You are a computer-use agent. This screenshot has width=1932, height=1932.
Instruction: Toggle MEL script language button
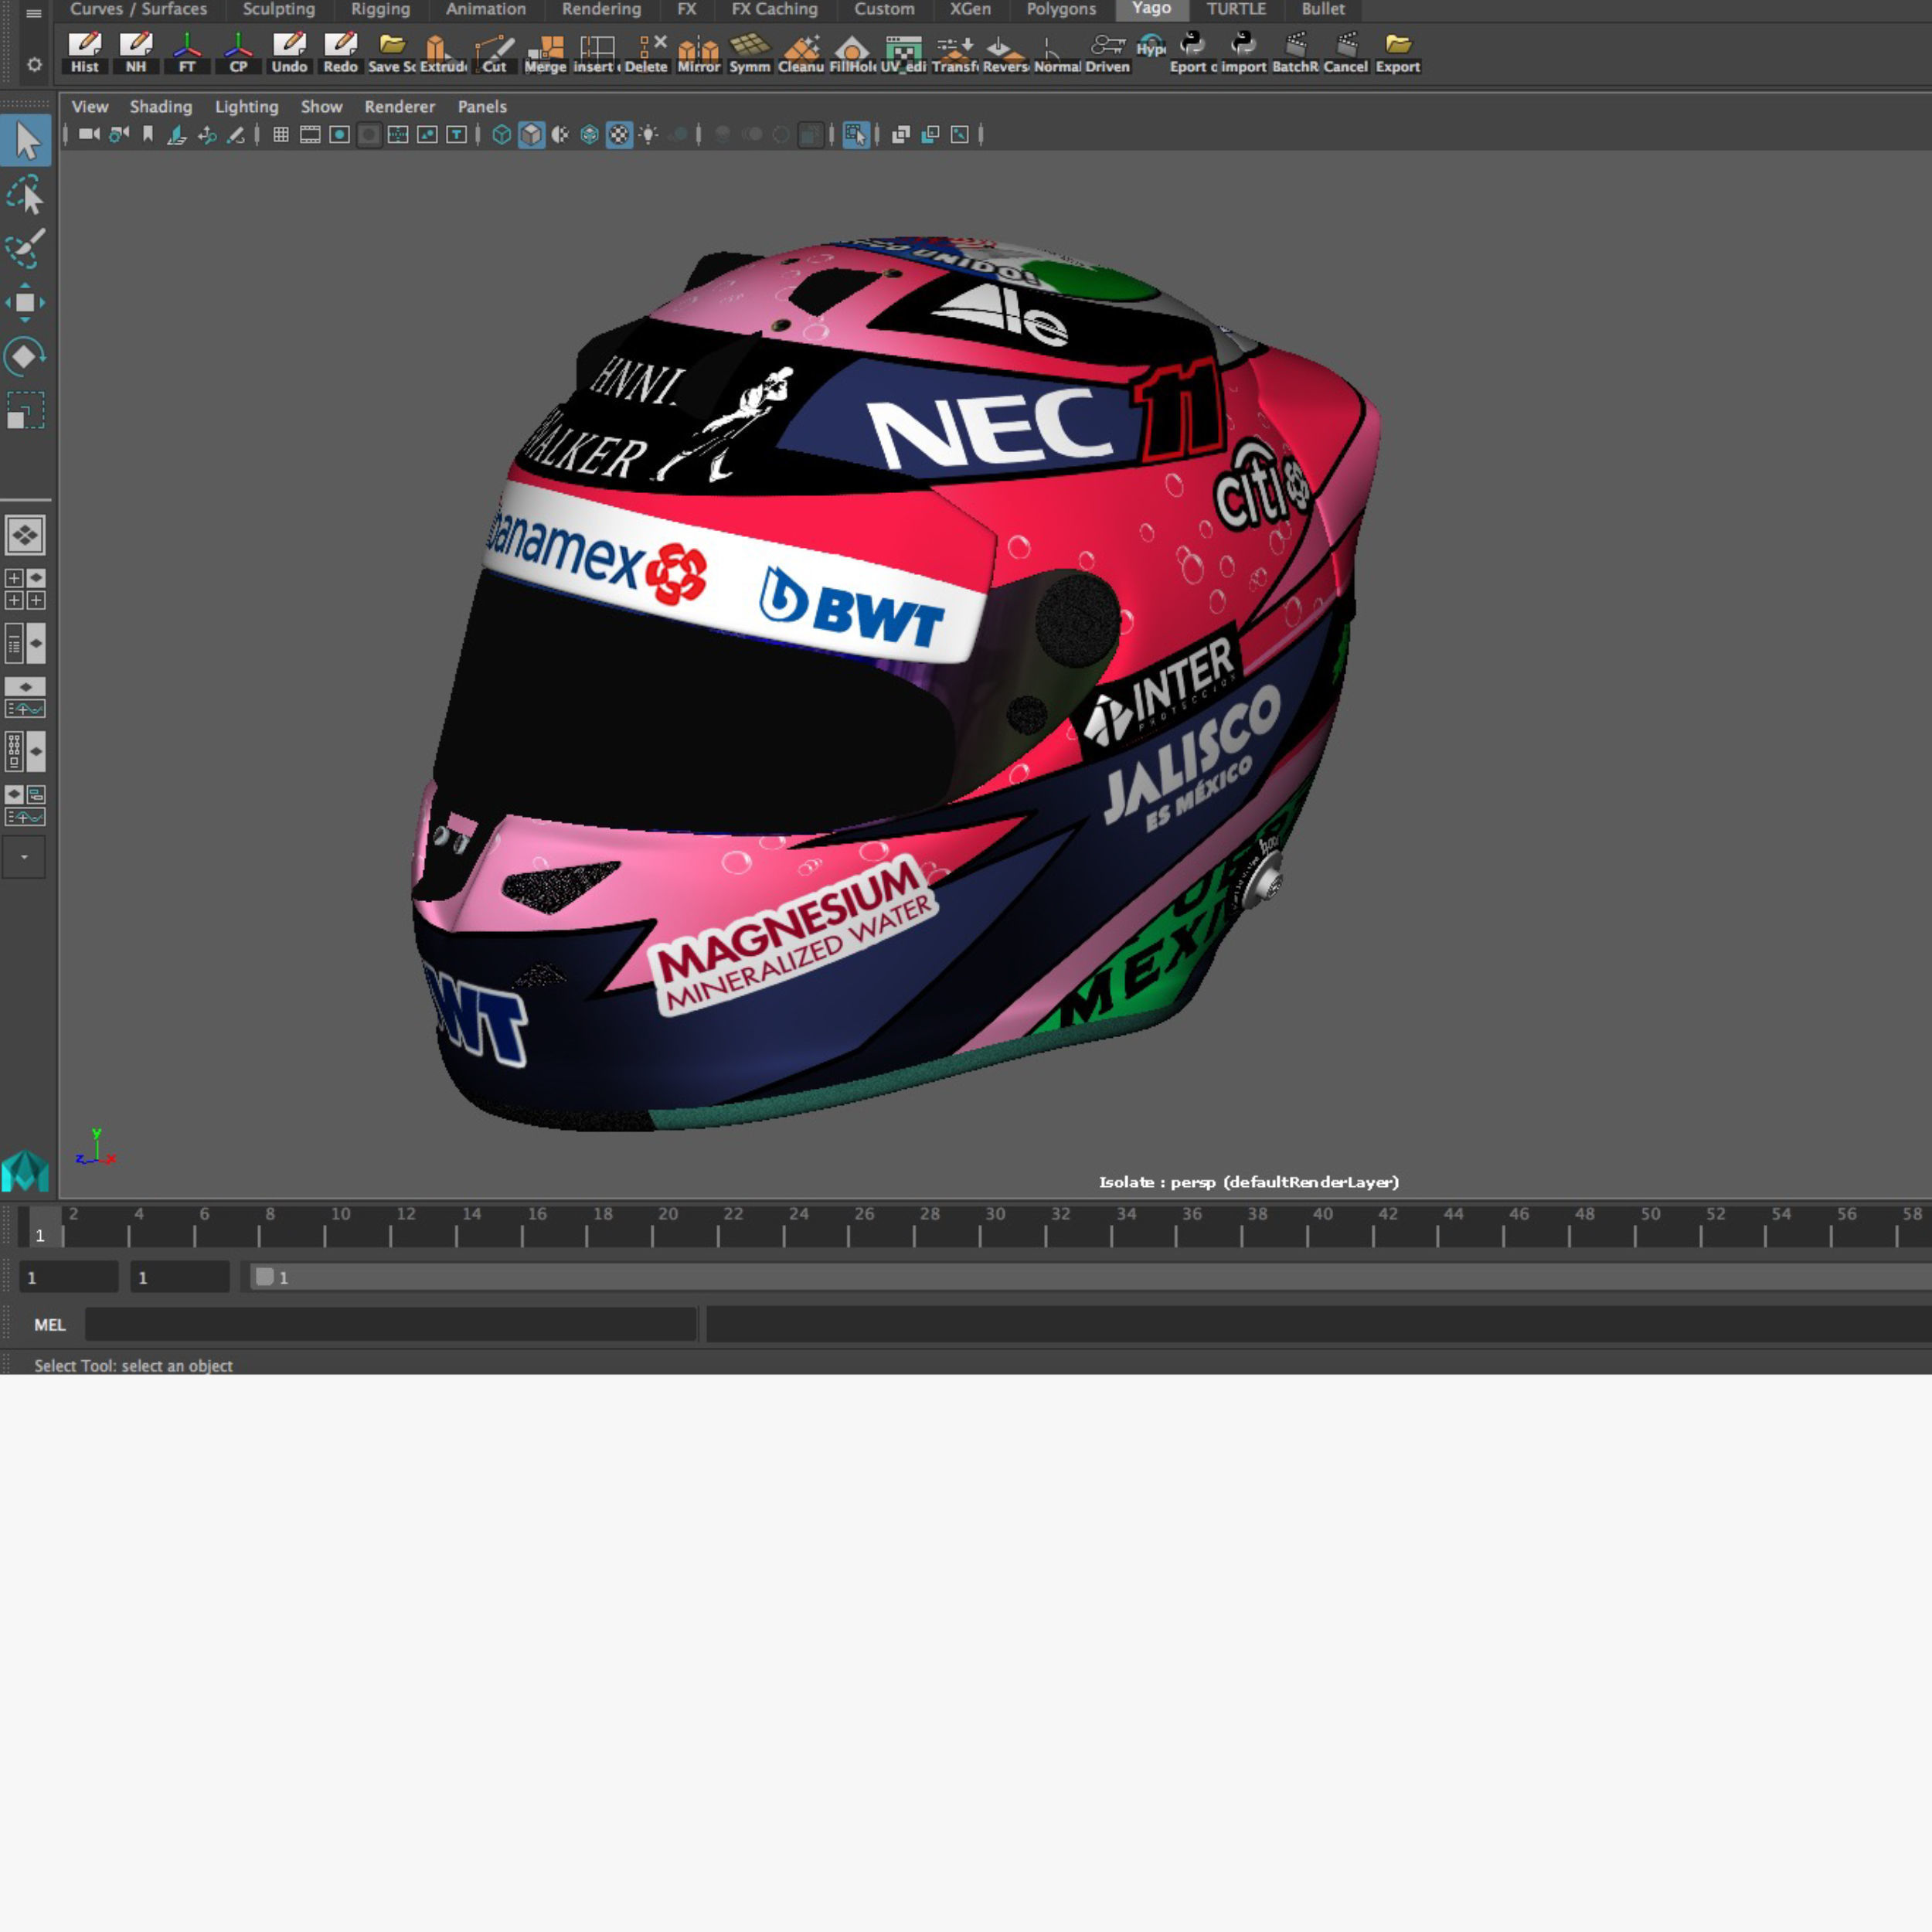(x=50, y=1325)
